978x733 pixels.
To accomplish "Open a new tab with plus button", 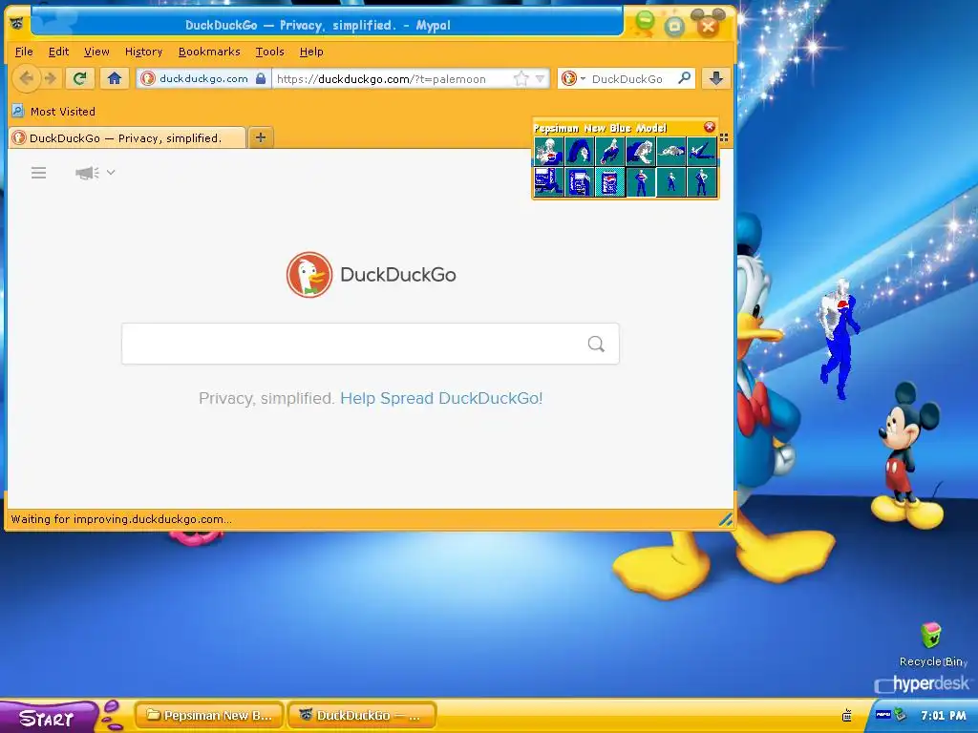I will tap(261, 137).
